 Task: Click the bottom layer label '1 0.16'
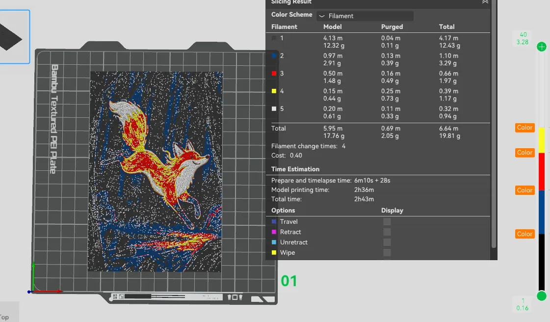[523, 304]
